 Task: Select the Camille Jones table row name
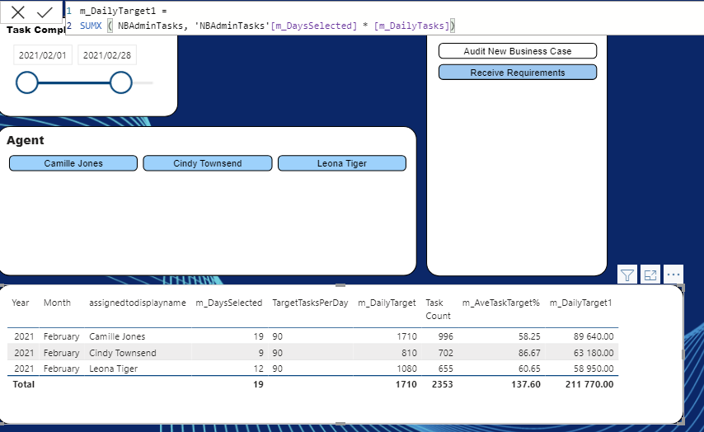(117, 336)
